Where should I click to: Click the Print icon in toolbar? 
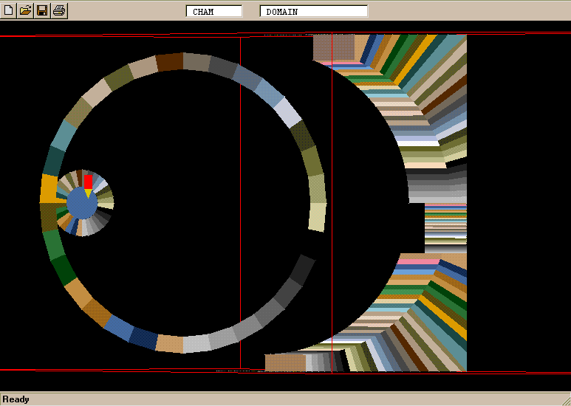pos(59,10)
